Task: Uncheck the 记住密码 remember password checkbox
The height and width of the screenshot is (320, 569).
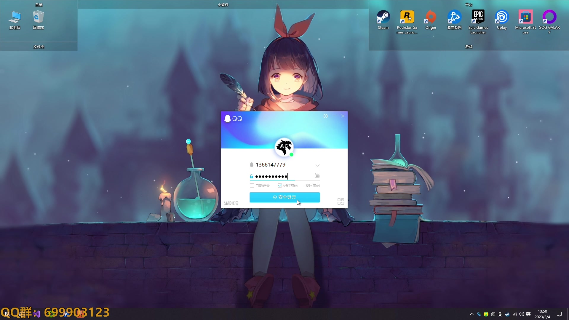Action: [x=279, y=185]
